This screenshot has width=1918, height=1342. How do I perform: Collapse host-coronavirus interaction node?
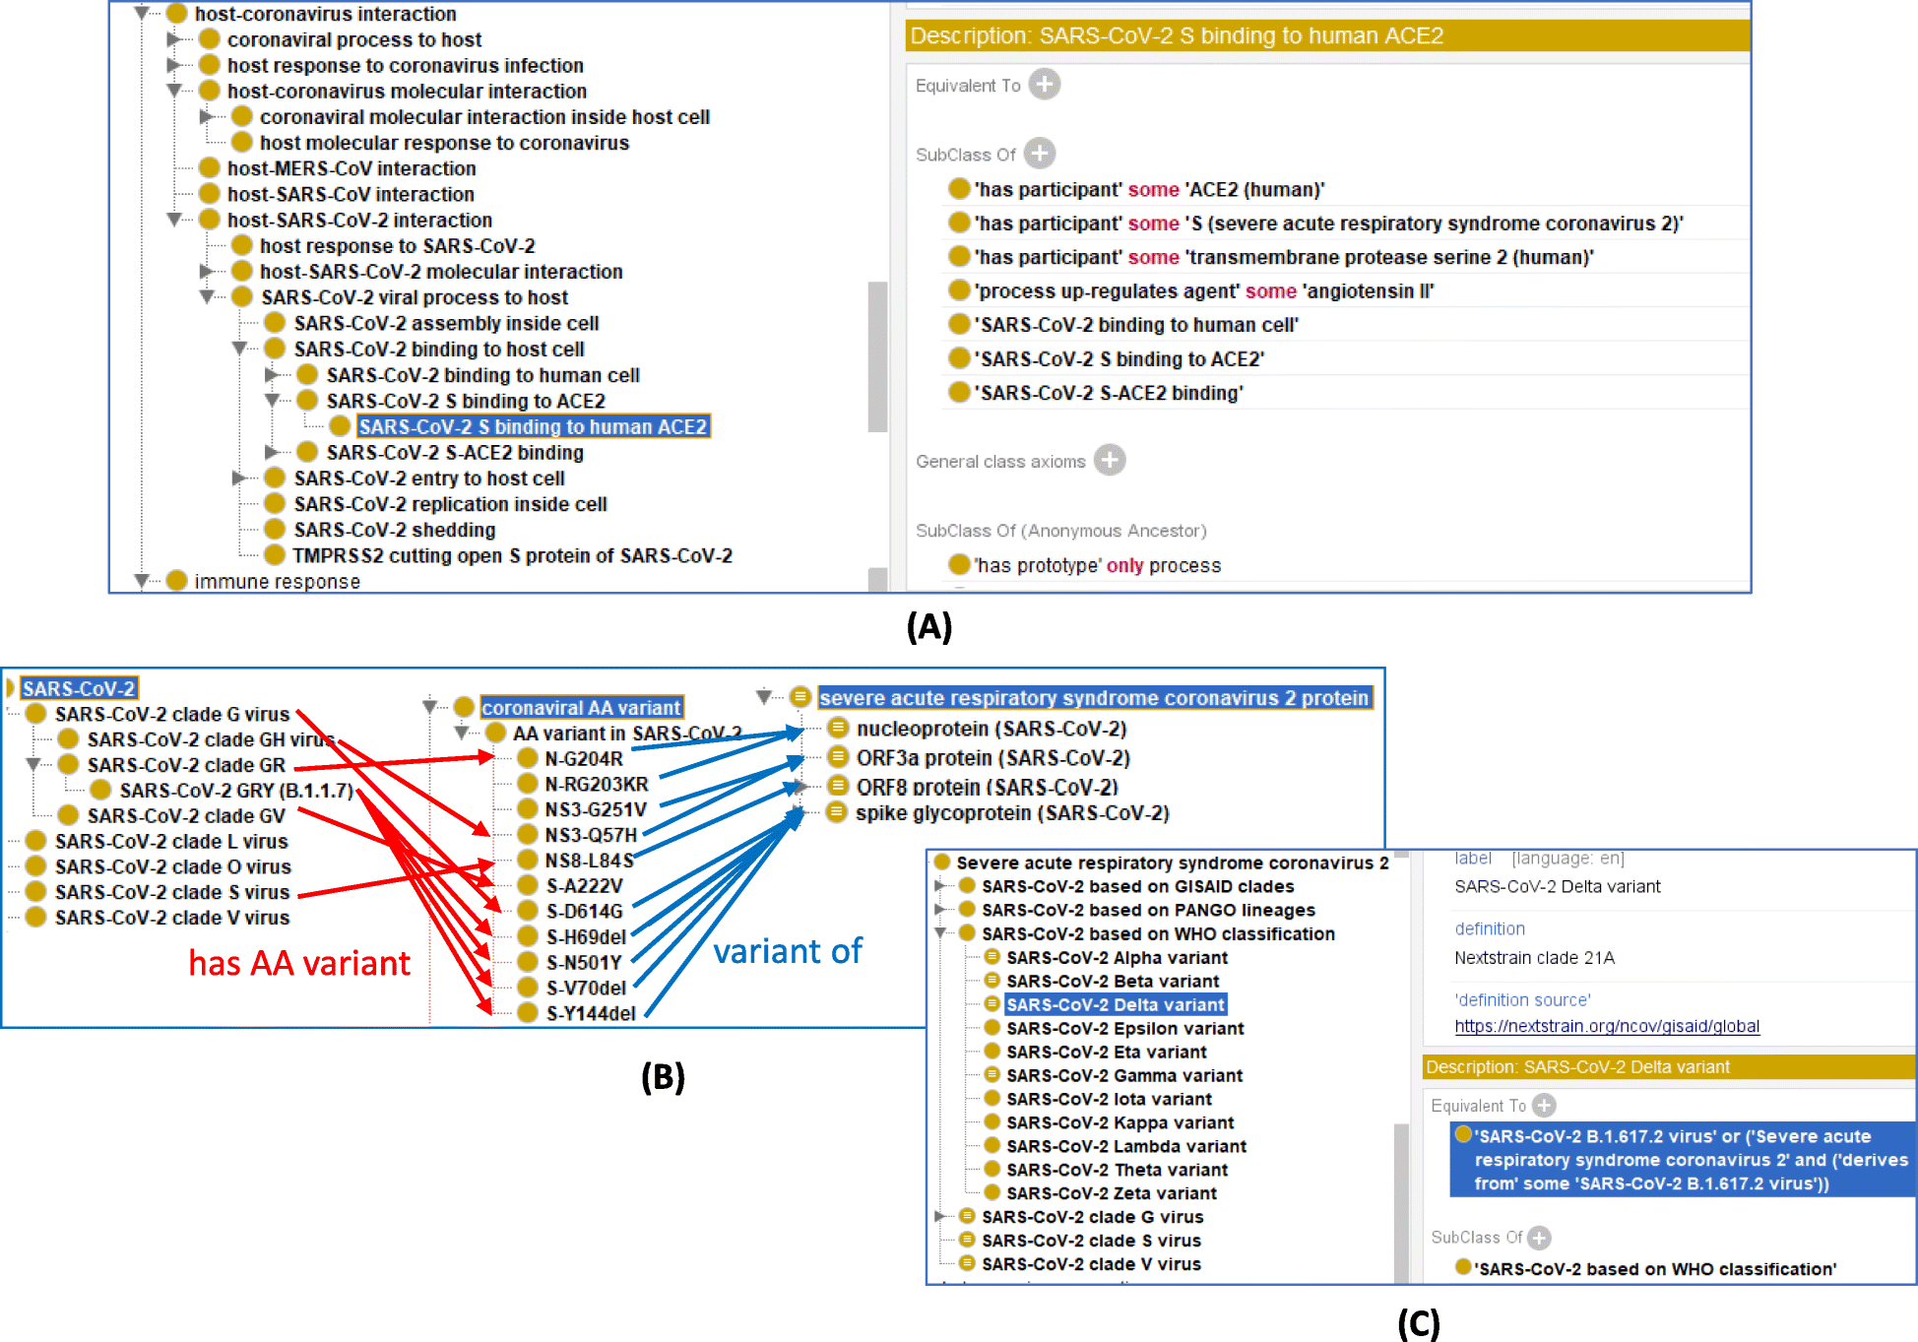point(142,14)
